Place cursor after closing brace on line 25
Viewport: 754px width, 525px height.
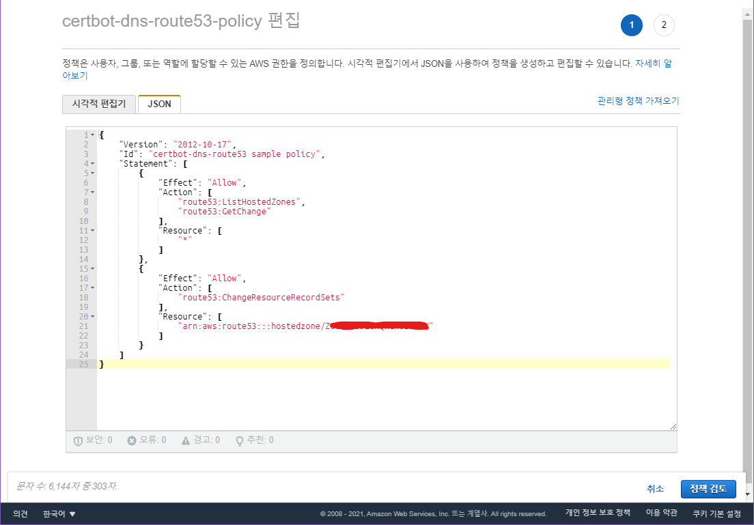coord(104,365)
